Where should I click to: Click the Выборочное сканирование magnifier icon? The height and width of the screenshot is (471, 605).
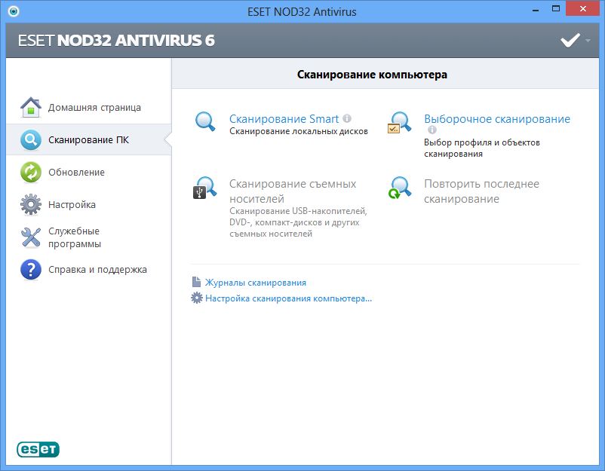[x=400, y=123]
